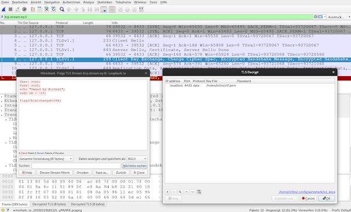
Task: Open the Gesamte Verbindung dropdown
Action: [x=46, y=159]
